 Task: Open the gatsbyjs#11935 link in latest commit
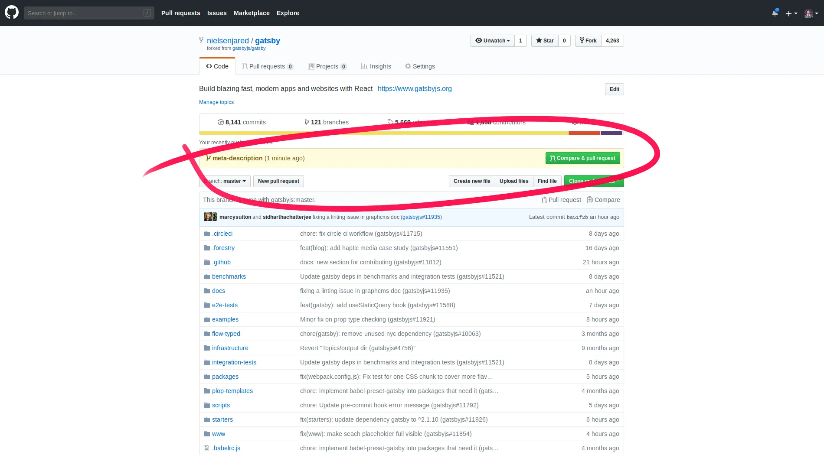pyautogui.click(x=421, y=217)
